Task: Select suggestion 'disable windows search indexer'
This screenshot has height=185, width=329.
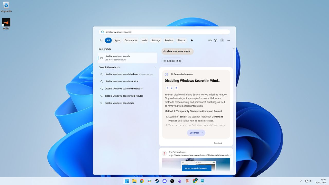Action: [127, 74]
